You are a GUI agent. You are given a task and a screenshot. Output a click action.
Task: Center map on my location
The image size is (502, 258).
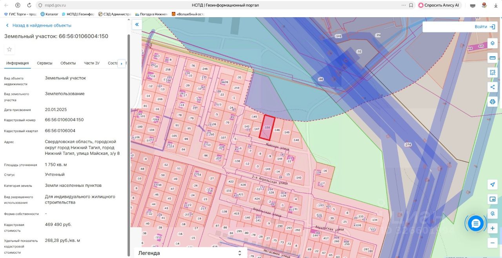493,185
